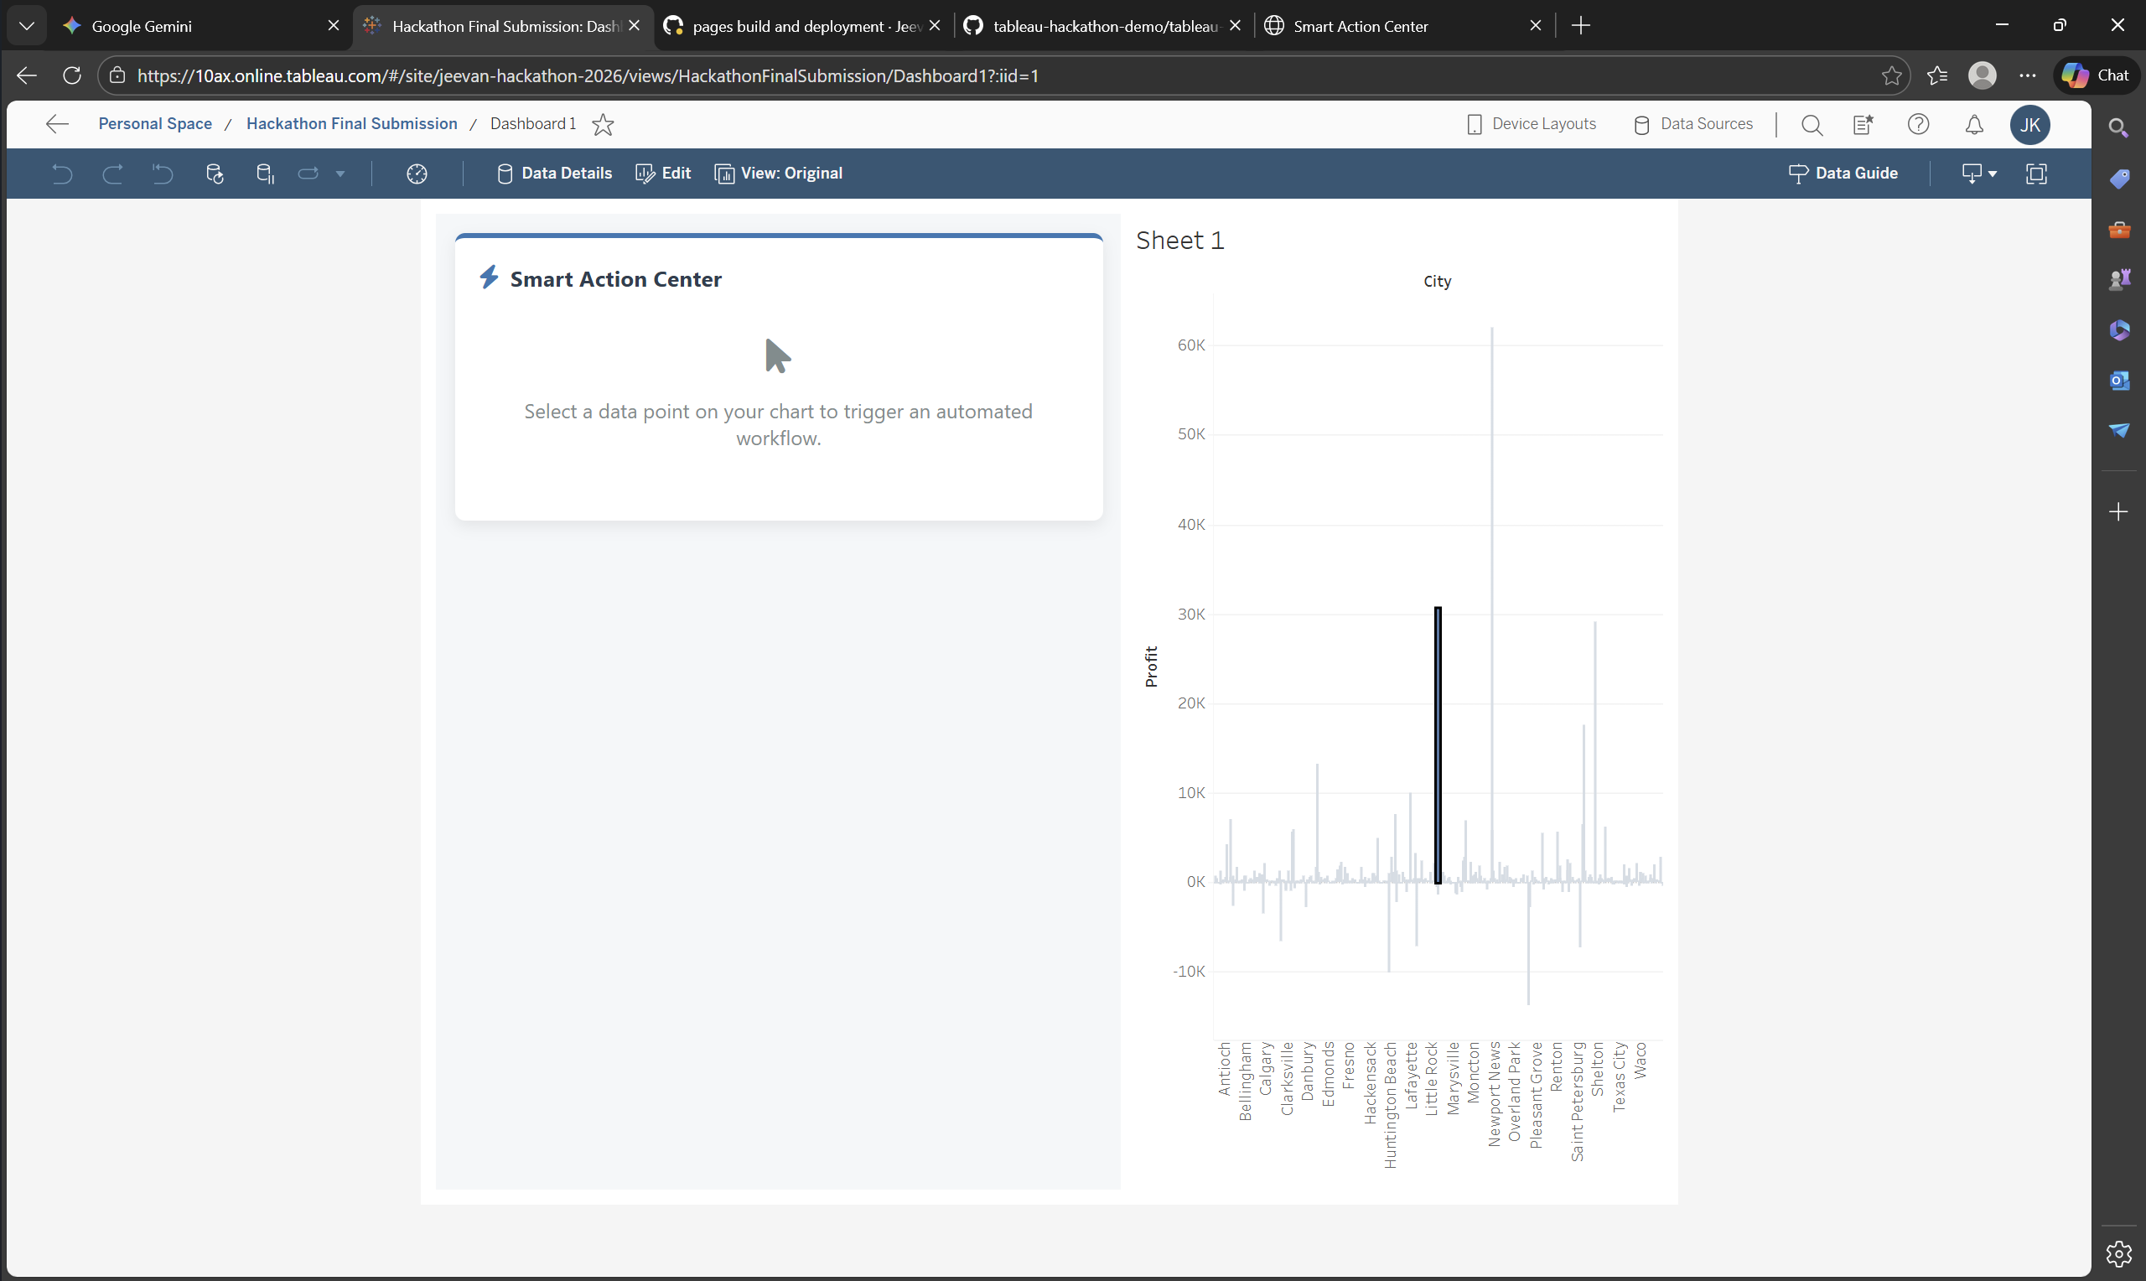Open browser Chat sidebar
This screenshot has width=2146, height=1281.
pos(2097,75)
